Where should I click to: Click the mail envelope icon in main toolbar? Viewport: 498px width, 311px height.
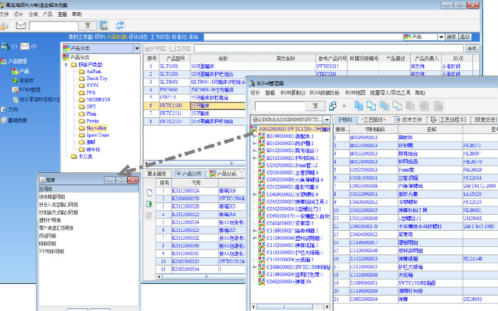(20, 25)
